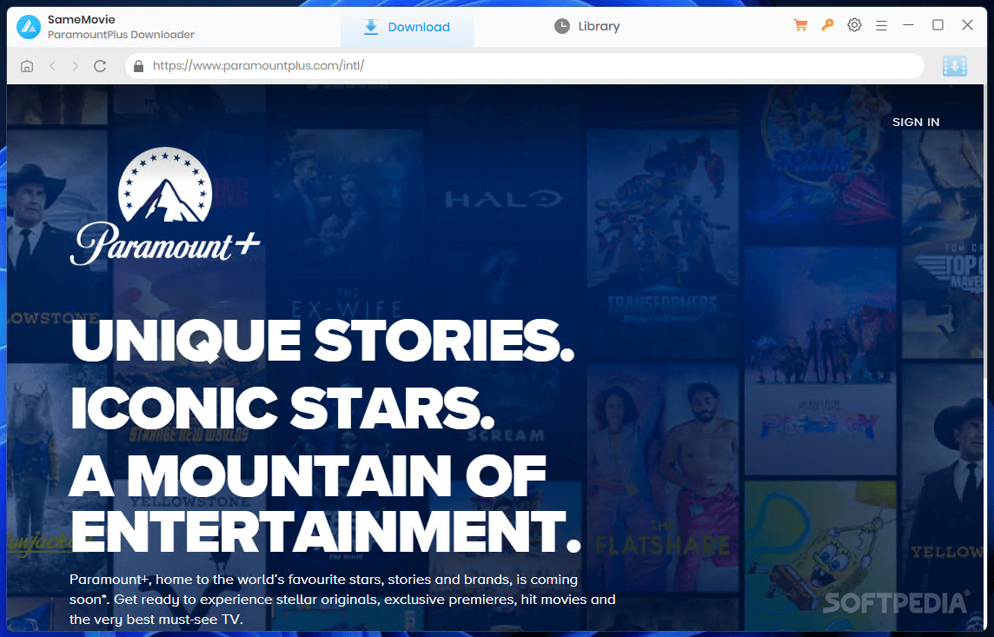Reload the page with refresh icon
Screen dimensions: 994x637
click(x=100, y=66)
